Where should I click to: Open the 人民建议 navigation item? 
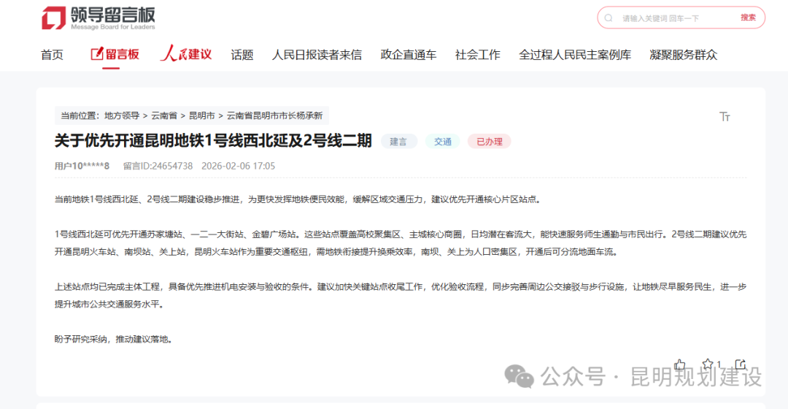(186, 54)
